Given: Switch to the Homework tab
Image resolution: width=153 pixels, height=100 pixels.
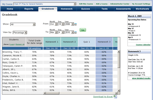Looking at the screenshot, I should 67,9.
